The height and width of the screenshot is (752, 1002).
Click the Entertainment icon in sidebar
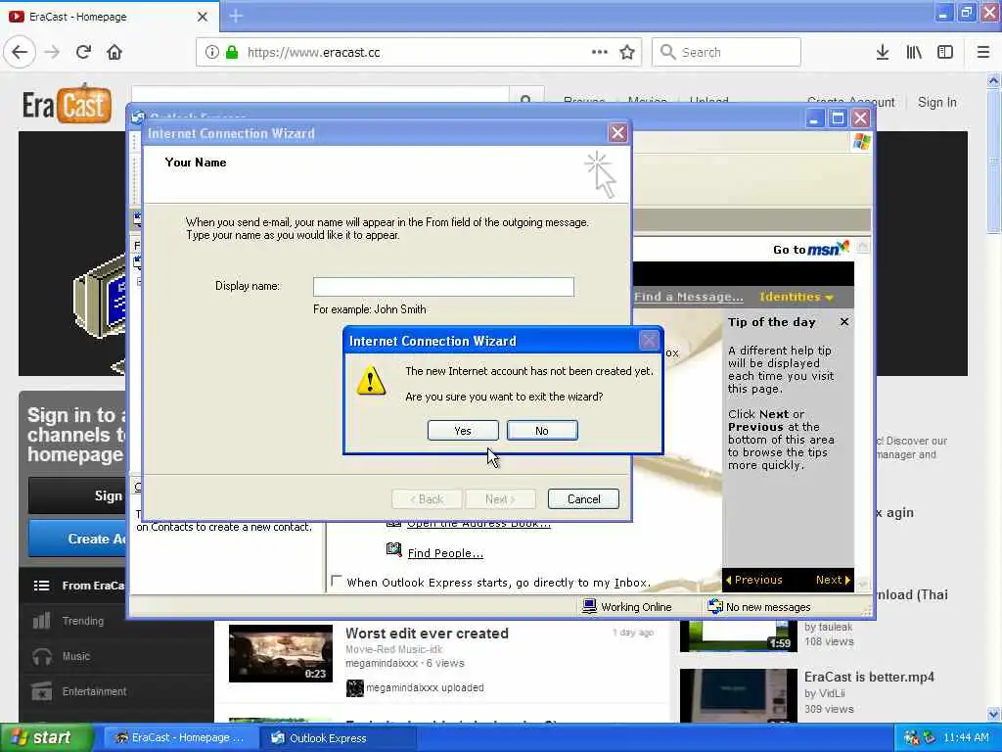pos(41,691)
